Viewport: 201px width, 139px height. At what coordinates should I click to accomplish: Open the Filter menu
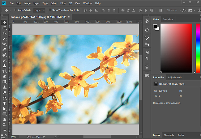63,3
